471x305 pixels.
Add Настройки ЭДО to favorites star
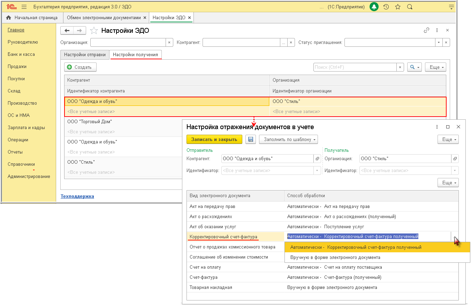(94, 31)
